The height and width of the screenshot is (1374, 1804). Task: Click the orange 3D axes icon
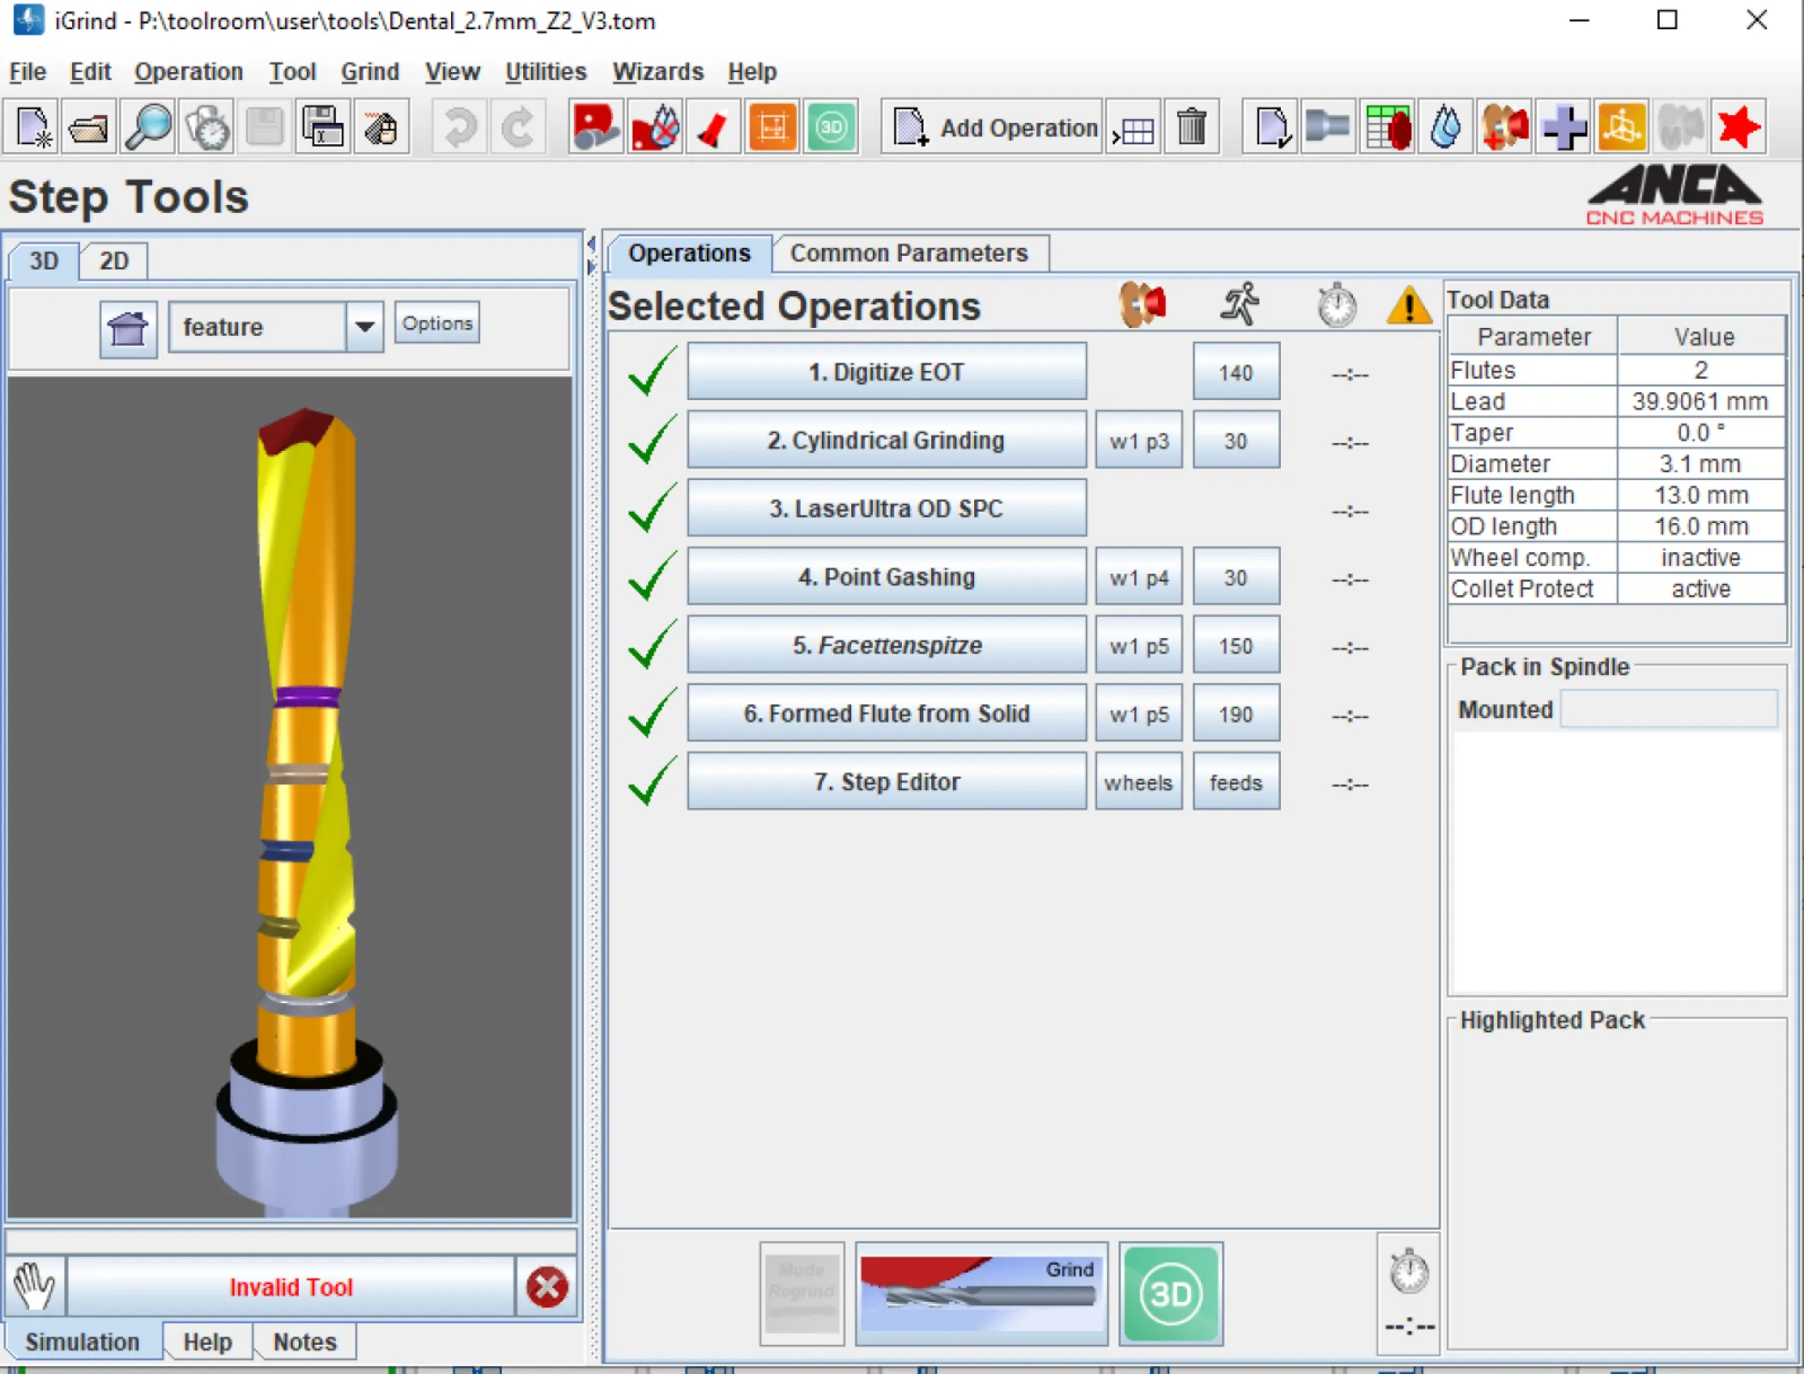pos(1621,128)
